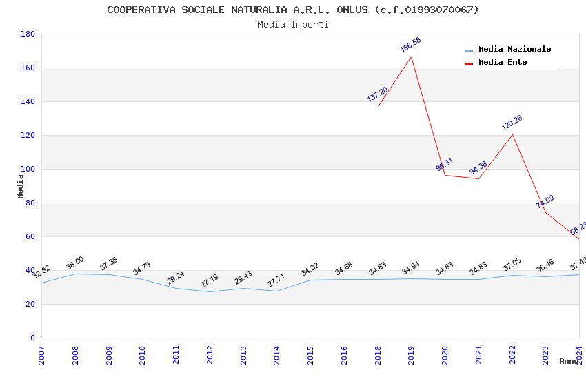The width and height of the screenshot is (586, 379).
Task: Click the 60 y-axis tick label
Action: click(30, 237)
